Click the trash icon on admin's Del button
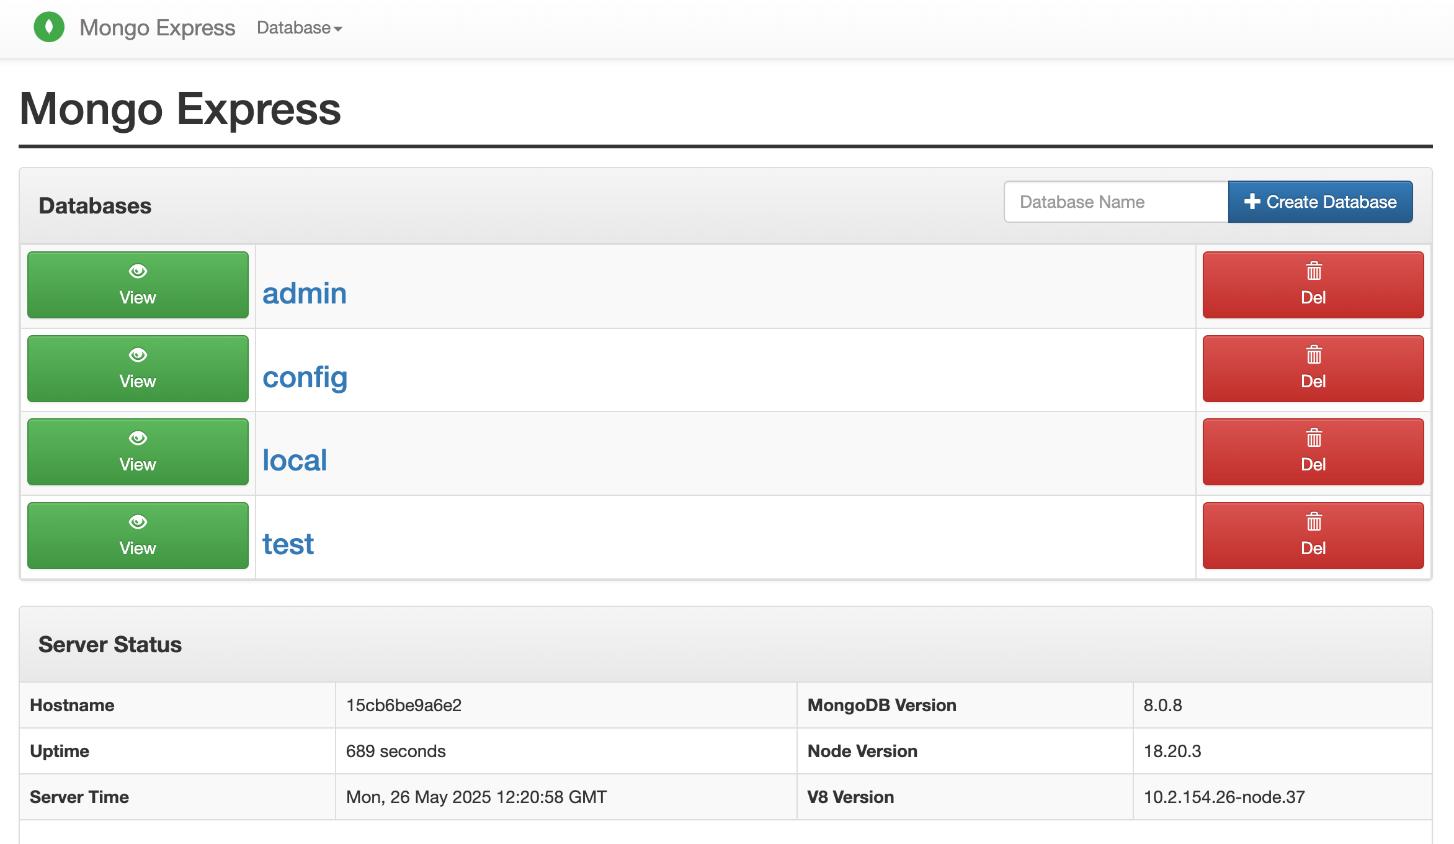This screenshot has width=1454, height=844. (x=1313, y=271)
